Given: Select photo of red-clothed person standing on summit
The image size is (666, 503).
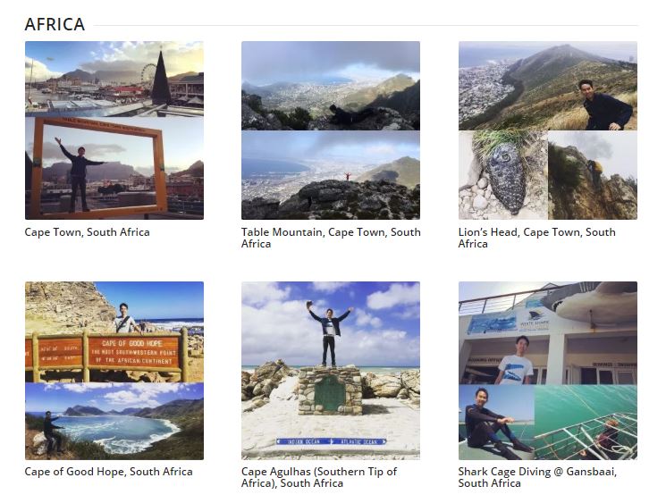Looking at the screenshot, I should (x=330, y=175).
